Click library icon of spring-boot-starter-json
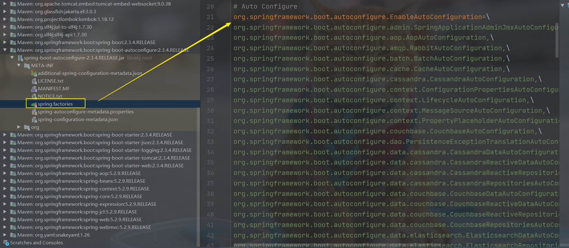 (13, 143)
